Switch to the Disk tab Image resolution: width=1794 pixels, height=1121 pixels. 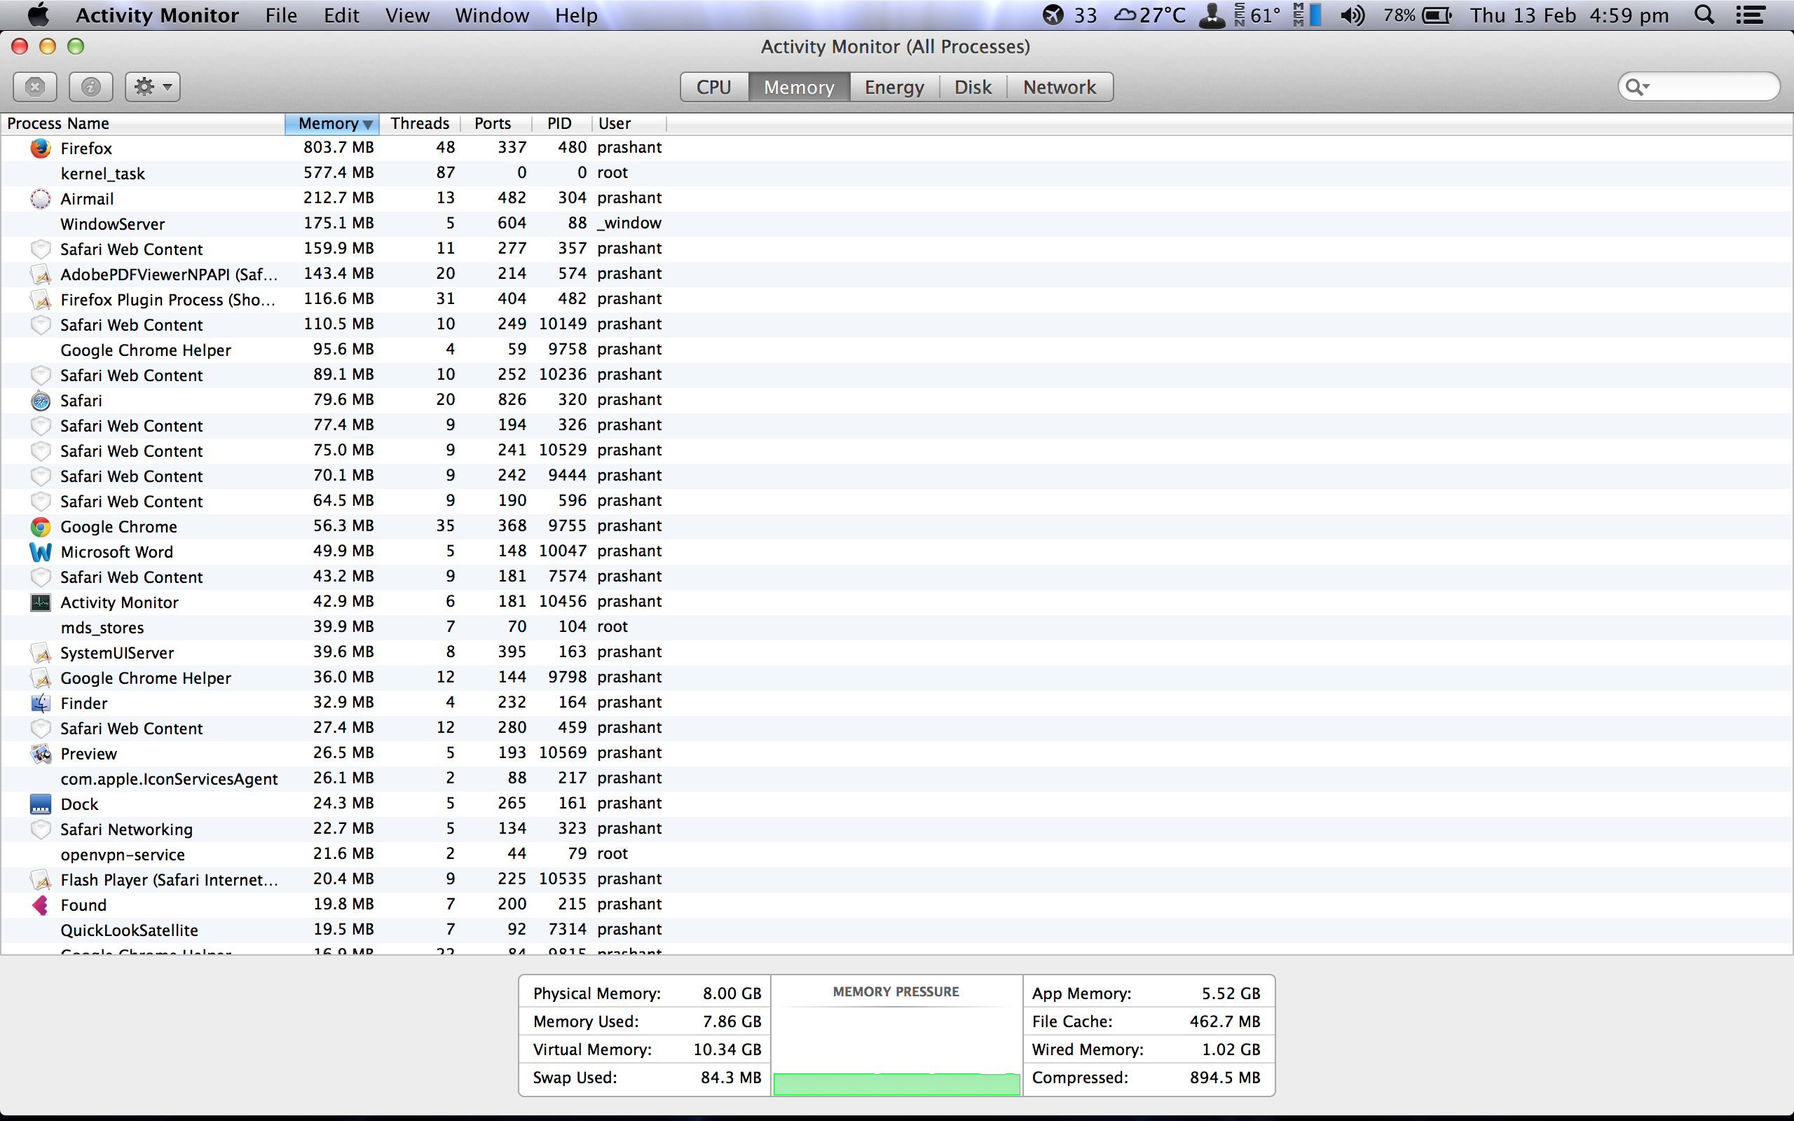(973, 87)
